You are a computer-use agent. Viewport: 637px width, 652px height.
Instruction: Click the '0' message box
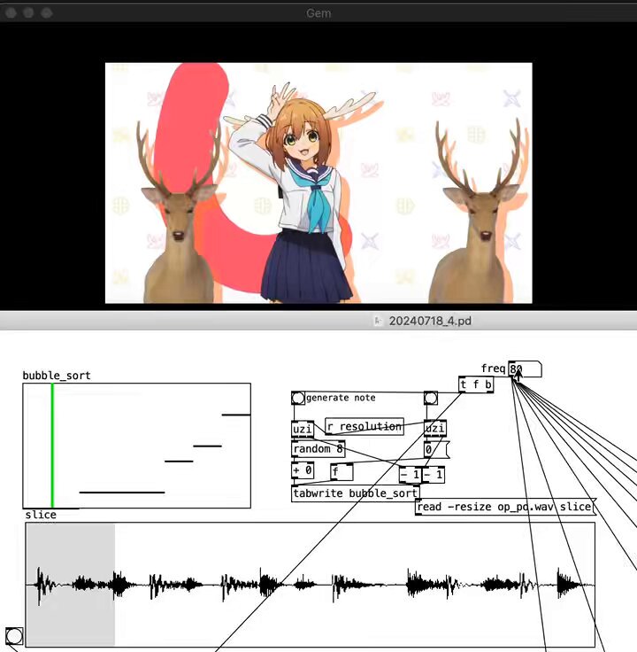pyautogui.click(x=437, y=449)
